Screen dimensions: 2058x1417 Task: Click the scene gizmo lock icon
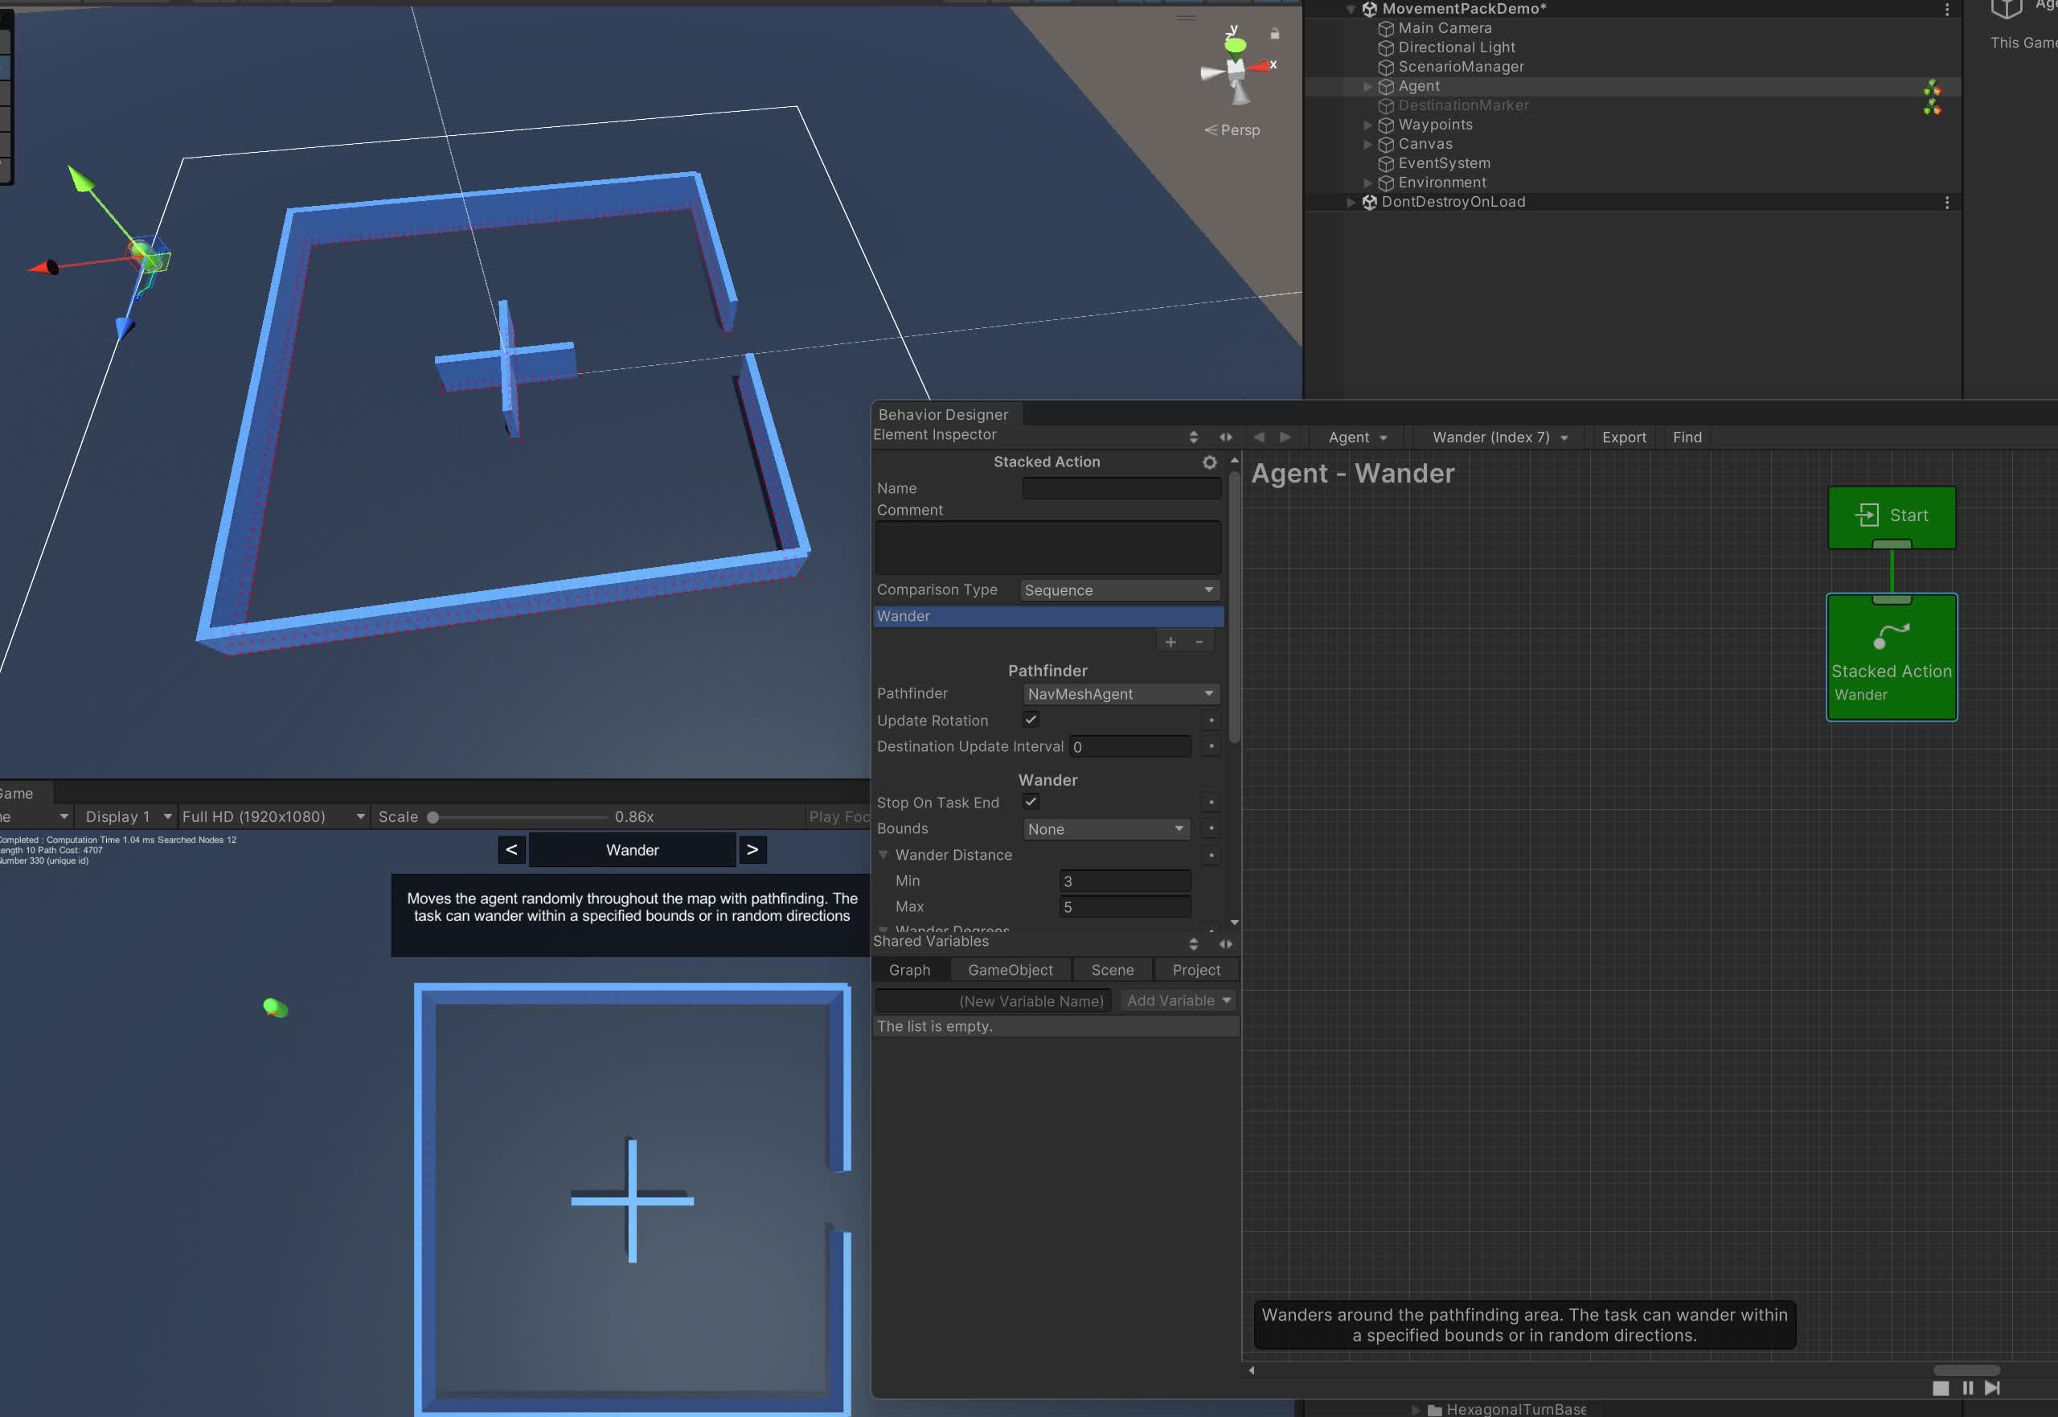pos(1274,34)
